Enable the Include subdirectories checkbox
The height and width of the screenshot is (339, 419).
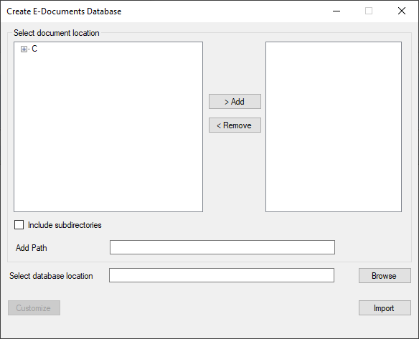[x=19, y=225]
